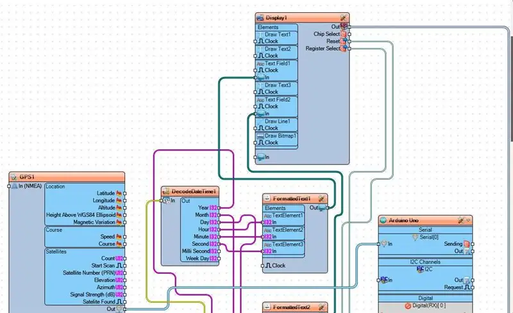The width and height of the screenshot is (513, 313).
Task: Click GPS1 Latitude output pin
Action: point(124,193)
